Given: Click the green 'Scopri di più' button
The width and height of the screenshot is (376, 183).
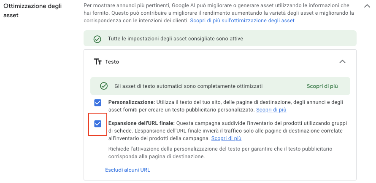Looking at the screenshot, I should pyautogui.click(x=322, y=86).
